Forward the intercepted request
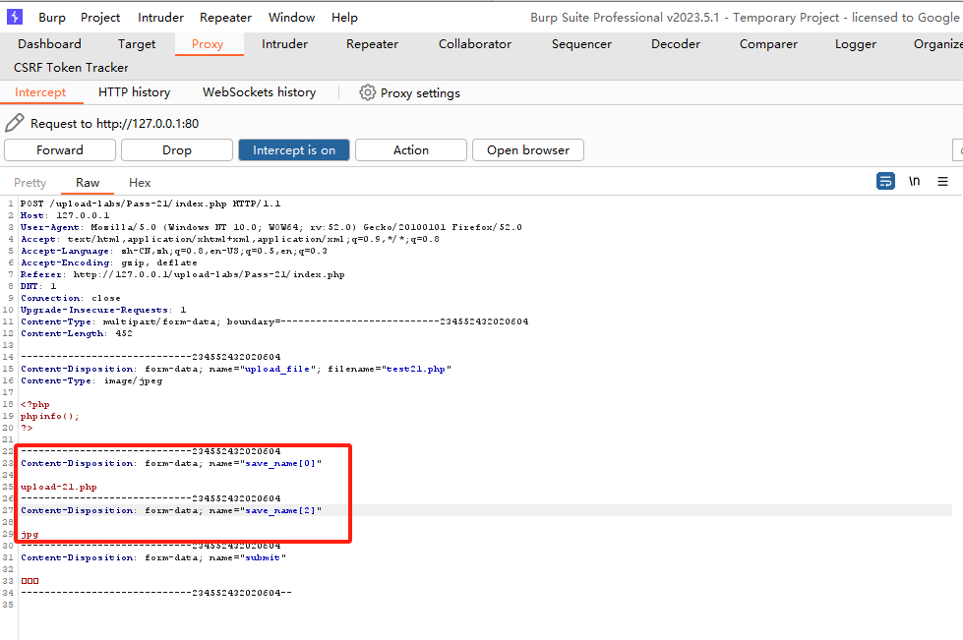Viewport: 963px width, 640px height. pyautogui.click(x=60, y=149)
